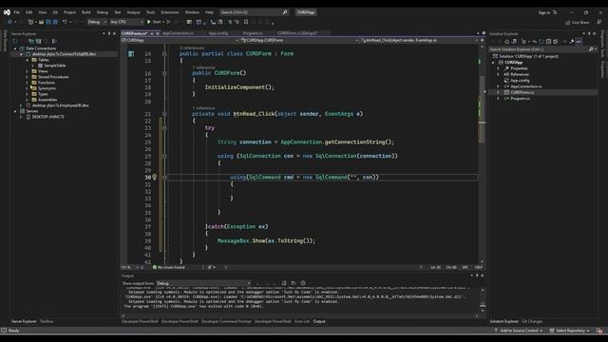Close the Output panel
Screen dimensions: 608x342
click(483, 275)
